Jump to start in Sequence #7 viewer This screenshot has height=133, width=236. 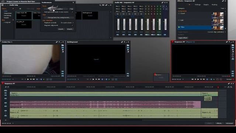coord(192,79)
